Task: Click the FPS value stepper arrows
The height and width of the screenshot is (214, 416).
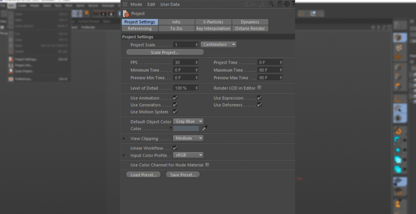Action: coord(197,62)
